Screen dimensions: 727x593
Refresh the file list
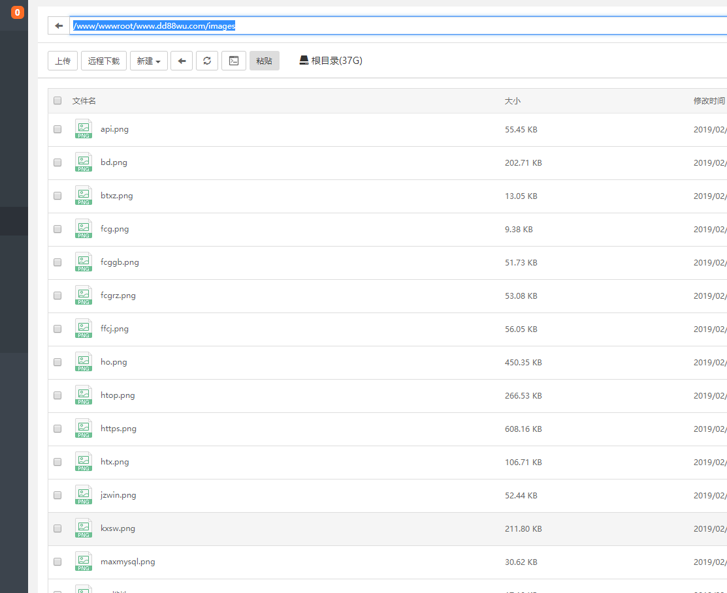coord(207,61)
